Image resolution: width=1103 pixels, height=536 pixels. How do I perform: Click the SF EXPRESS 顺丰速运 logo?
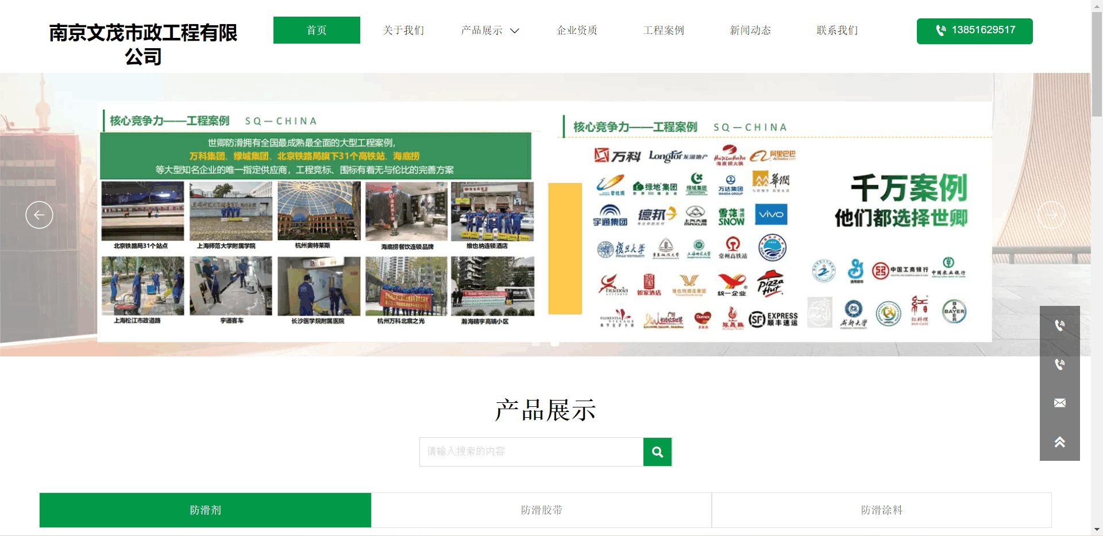coord(773,319)
